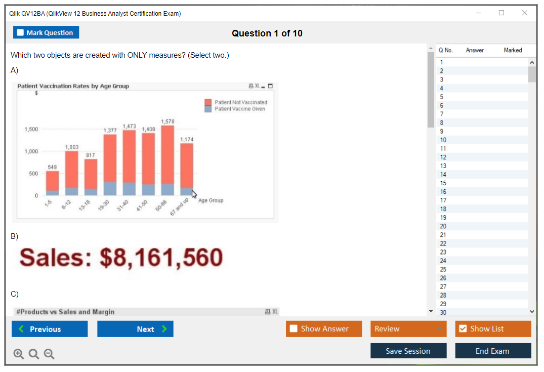Click the reset zoom magnifier icon
This screenshot has height=372, width=544.
point(34,354)
